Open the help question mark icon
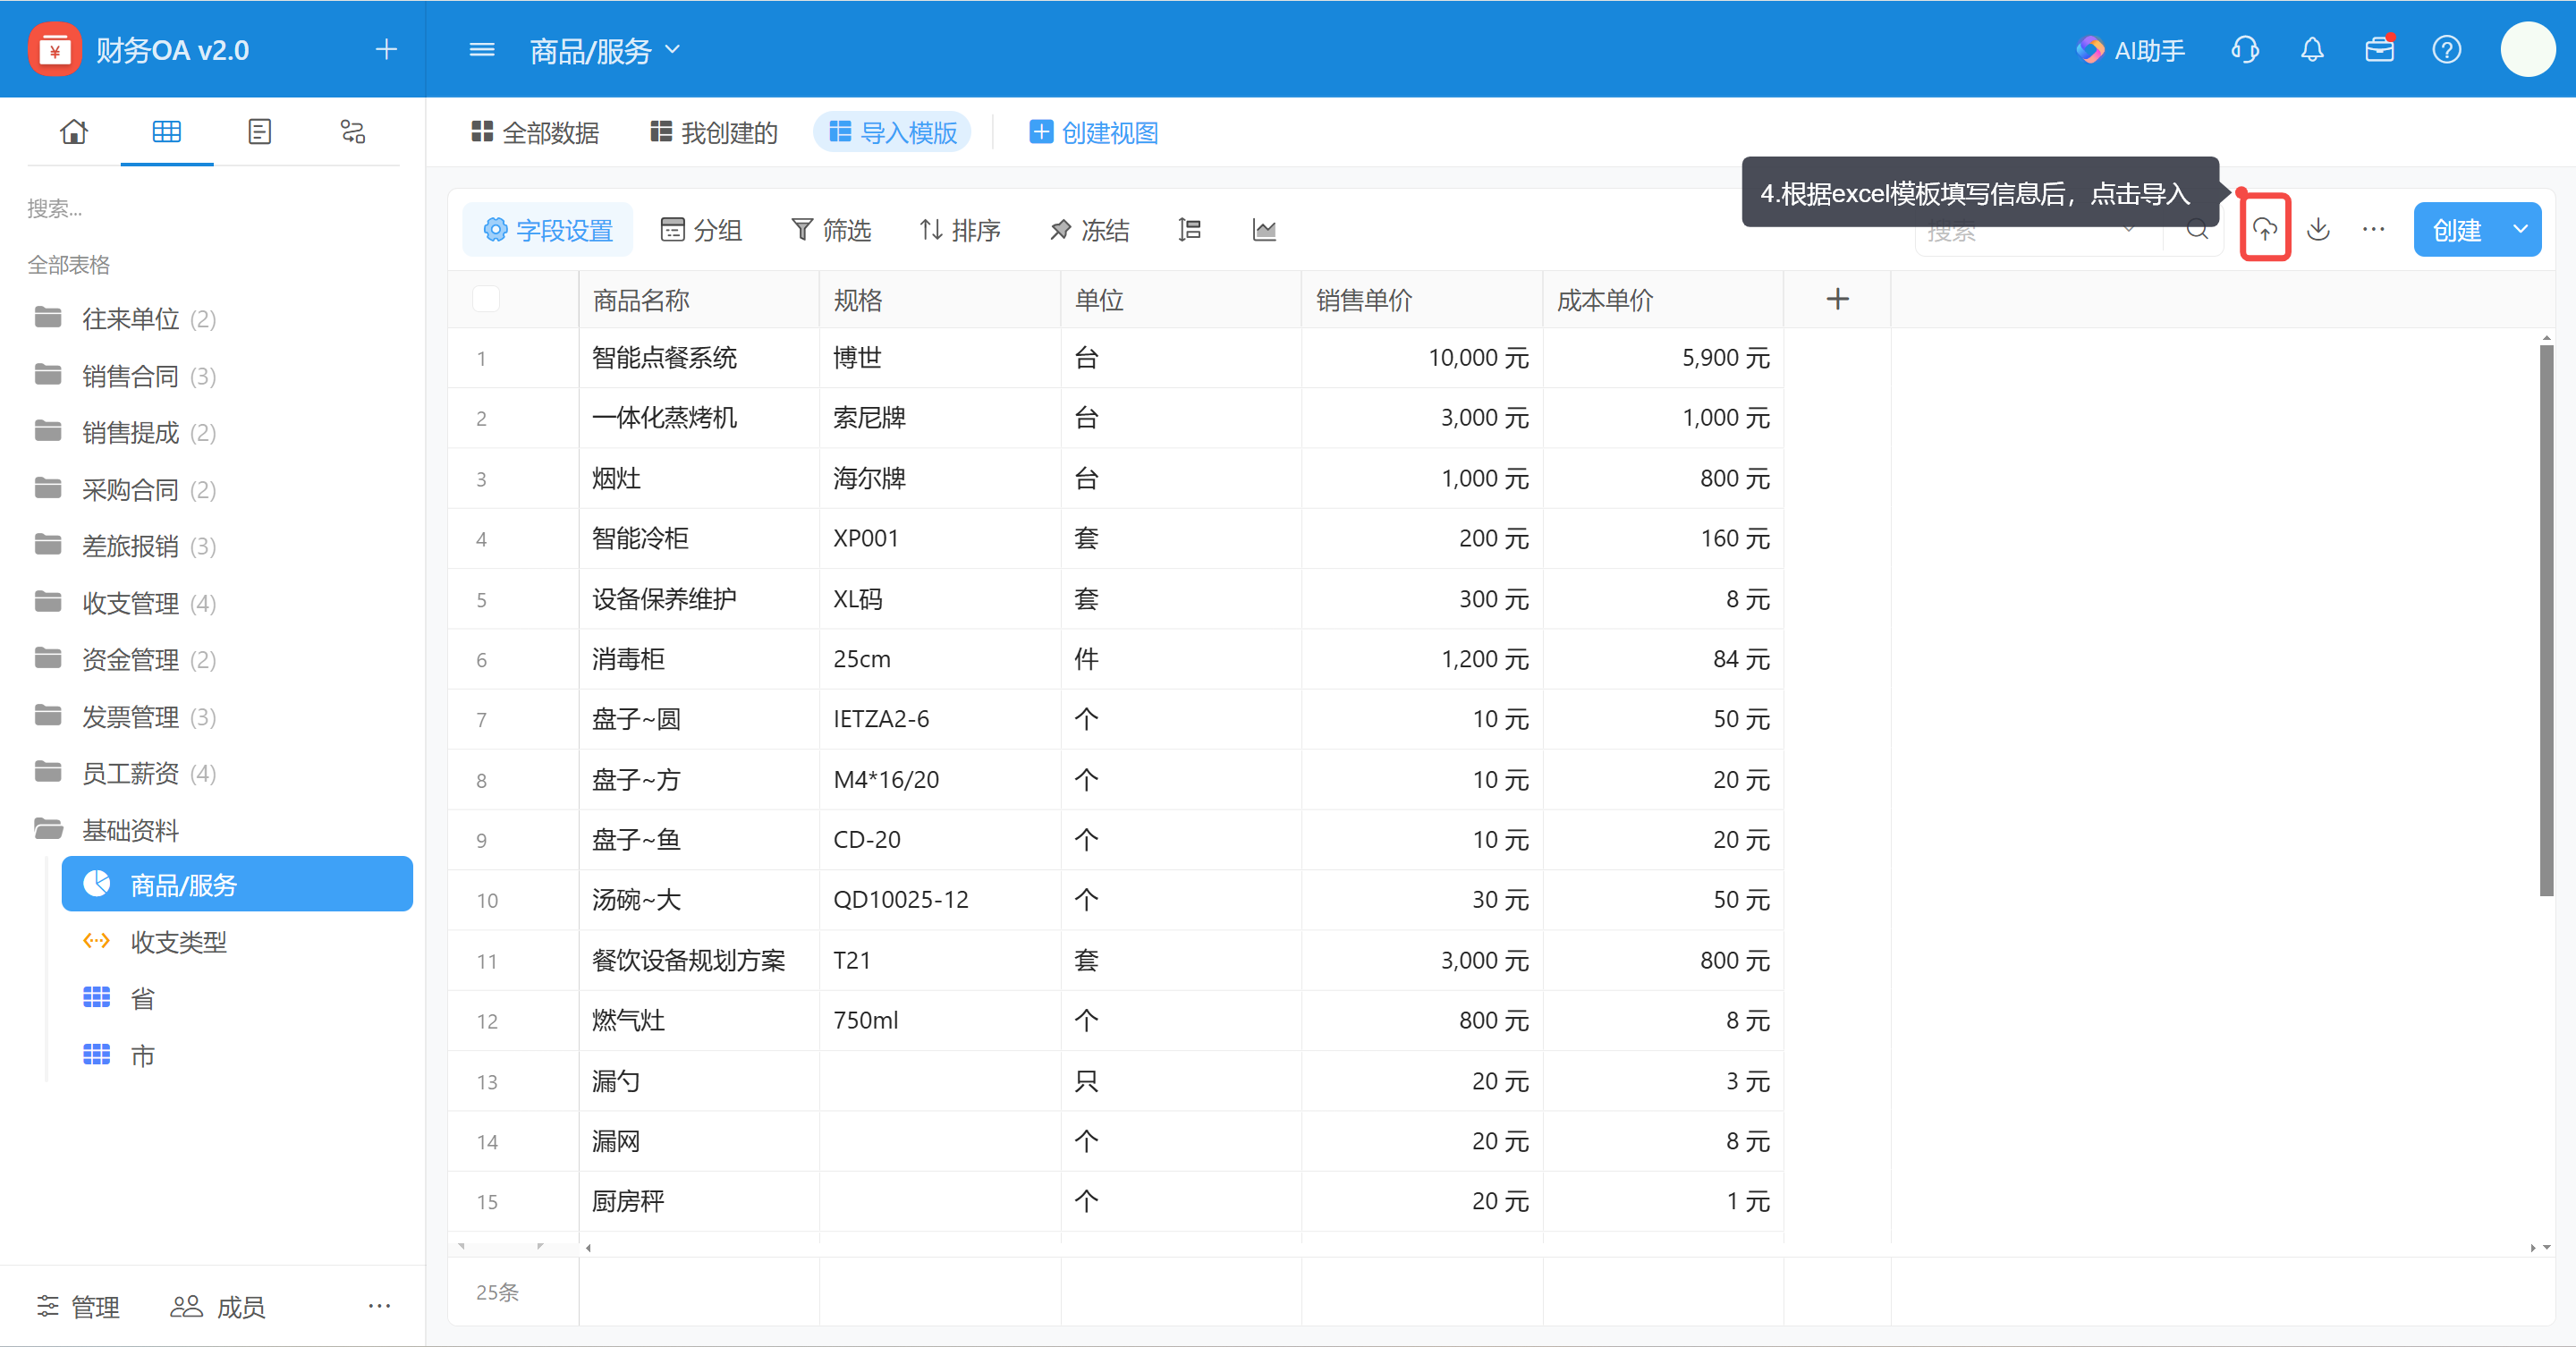The height and width of the screenshot is (1347, 2576). click(x=2447, y=50)
